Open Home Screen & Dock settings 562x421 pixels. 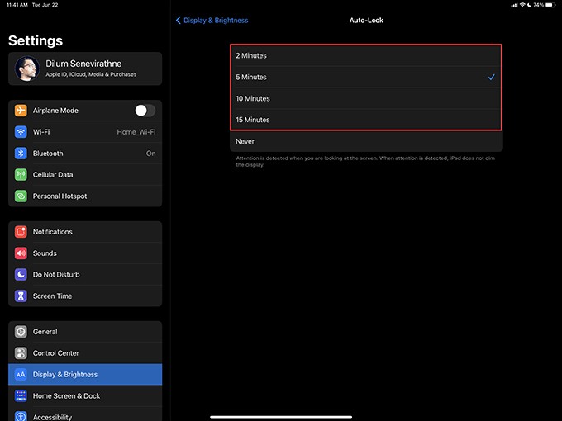85,396
